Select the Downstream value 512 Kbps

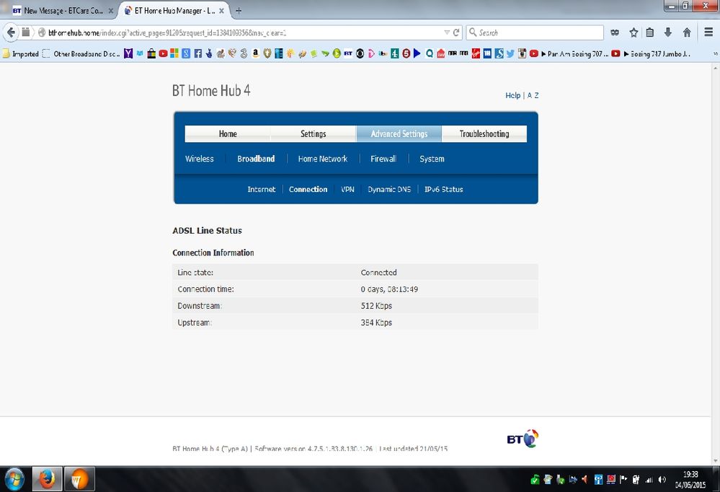click(x=376, y=306)
